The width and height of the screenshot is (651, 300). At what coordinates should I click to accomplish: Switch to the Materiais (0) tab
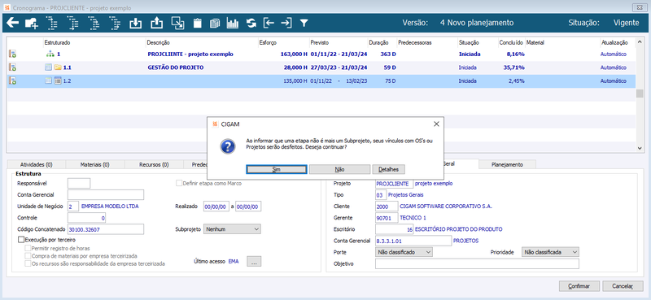tap(94, 164)
